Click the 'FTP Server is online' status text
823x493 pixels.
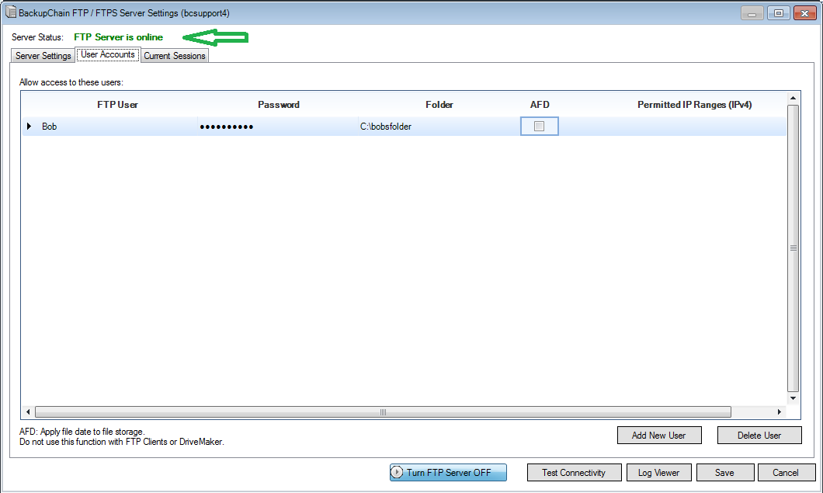click(119, 37)
